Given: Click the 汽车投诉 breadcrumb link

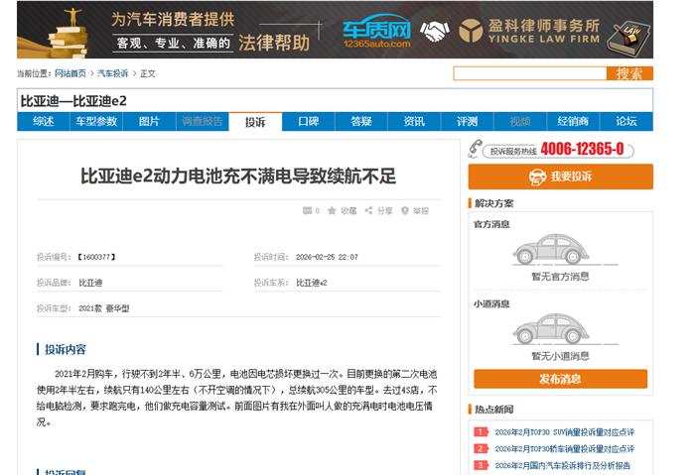Looking at the screenshot, I should 112,73.
